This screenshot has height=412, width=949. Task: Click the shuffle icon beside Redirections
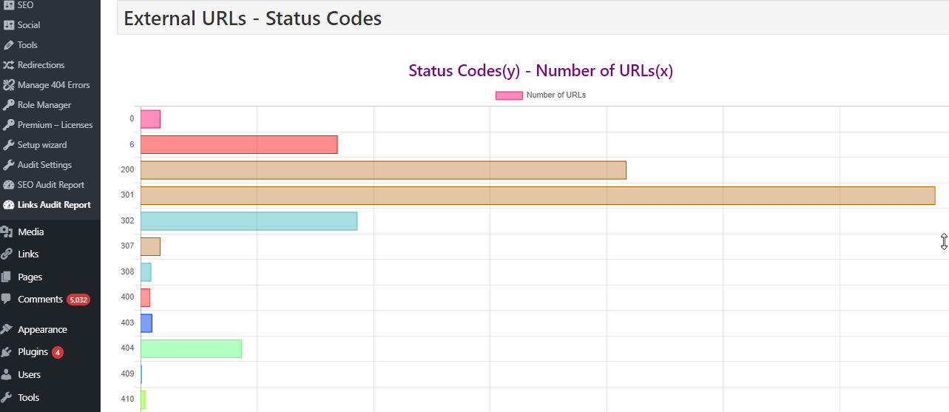[9, 65]
